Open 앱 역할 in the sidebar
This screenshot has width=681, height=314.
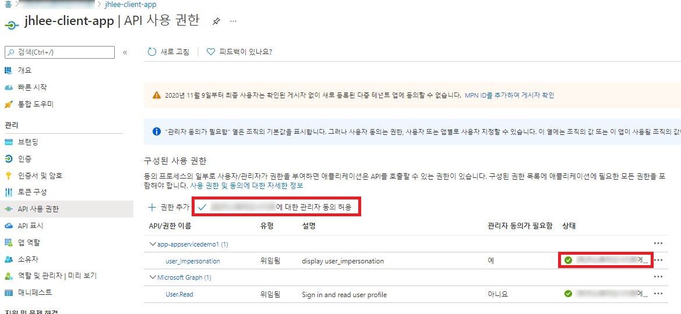pos(29,242)
